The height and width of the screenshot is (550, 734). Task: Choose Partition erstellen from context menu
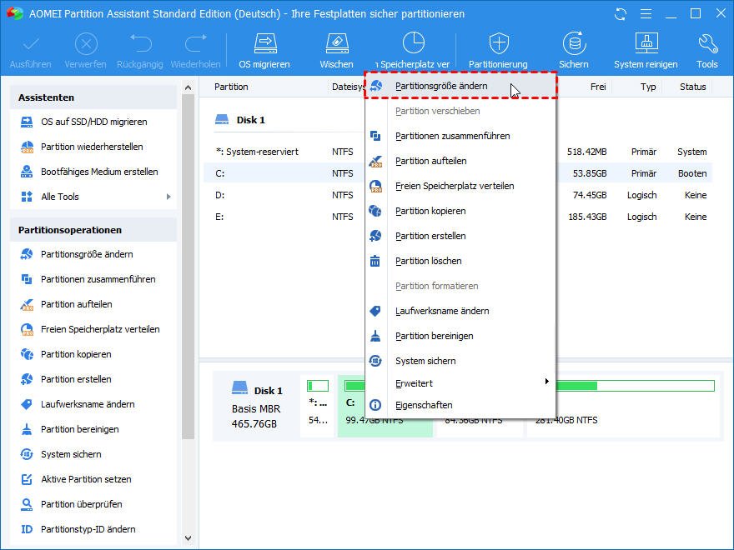click(x=460, y=236)
